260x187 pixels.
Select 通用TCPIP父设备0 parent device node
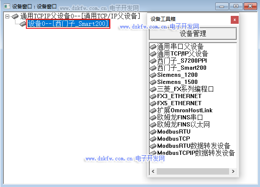(x=80, y=16)
